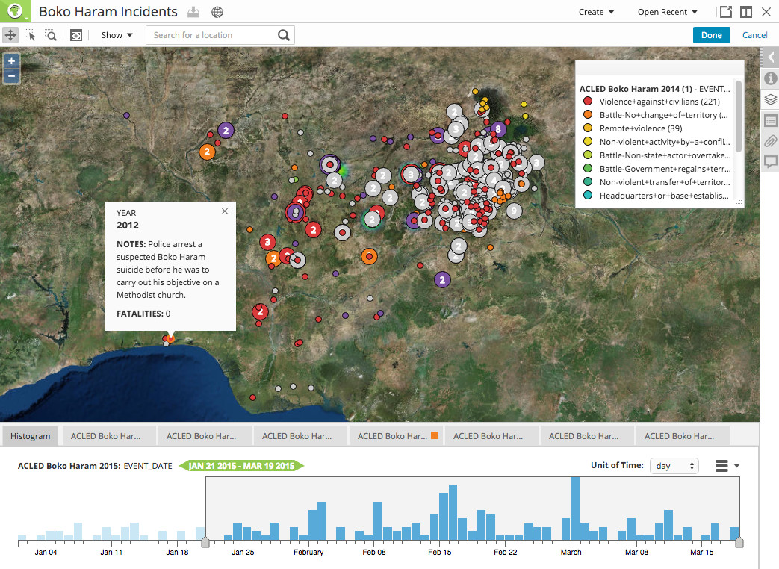Select the pan map tool

click(10, 35)
